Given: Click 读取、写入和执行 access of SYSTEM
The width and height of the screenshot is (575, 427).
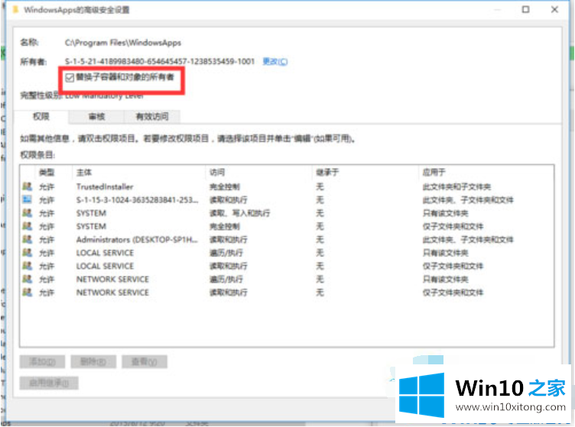Looking at the screenshot, I should tap(239, 213).
